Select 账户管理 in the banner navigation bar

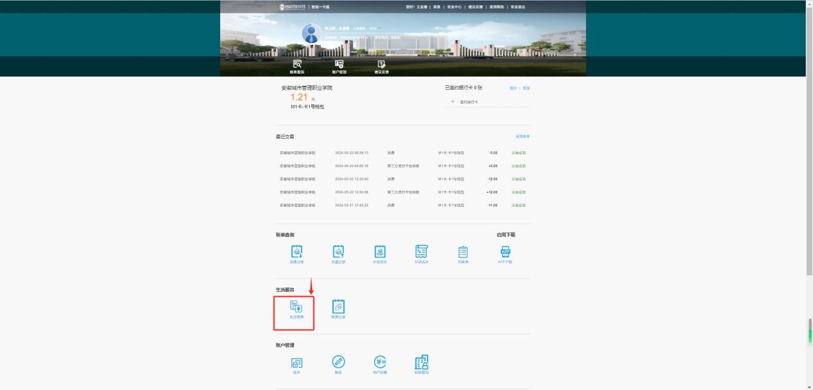339,67
